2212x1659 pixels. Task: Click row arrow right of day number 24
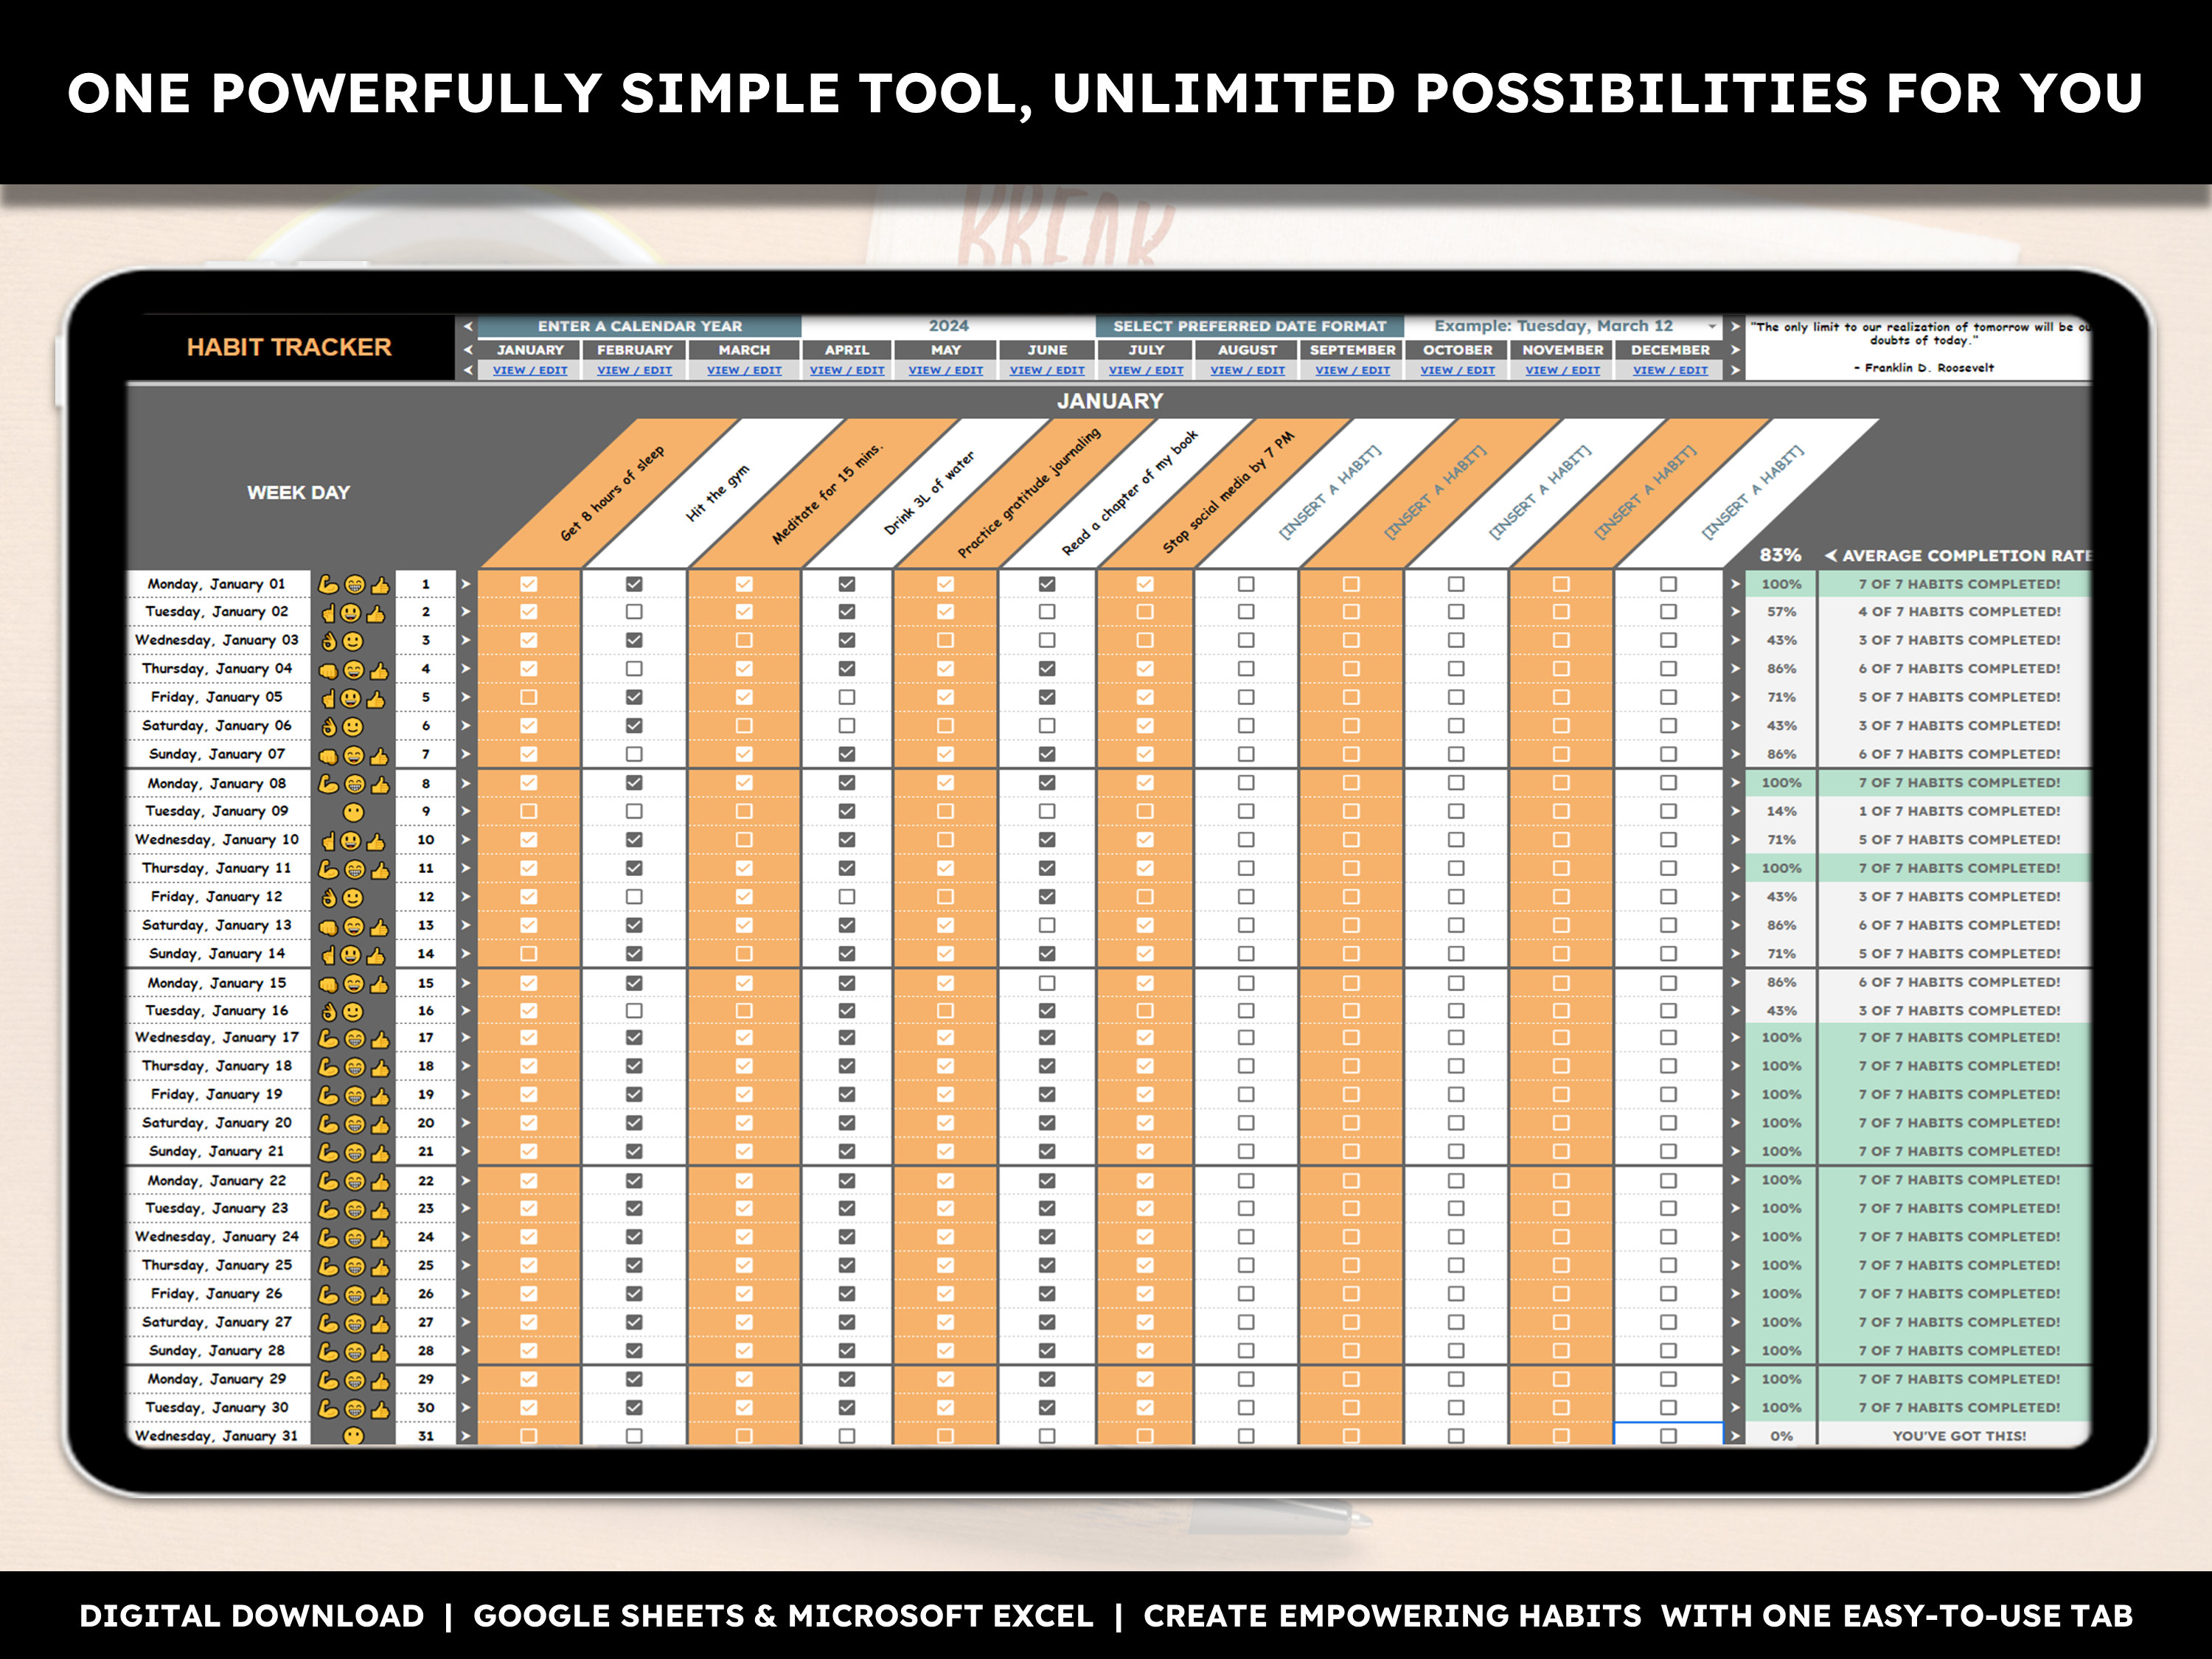click(466, 1237)
